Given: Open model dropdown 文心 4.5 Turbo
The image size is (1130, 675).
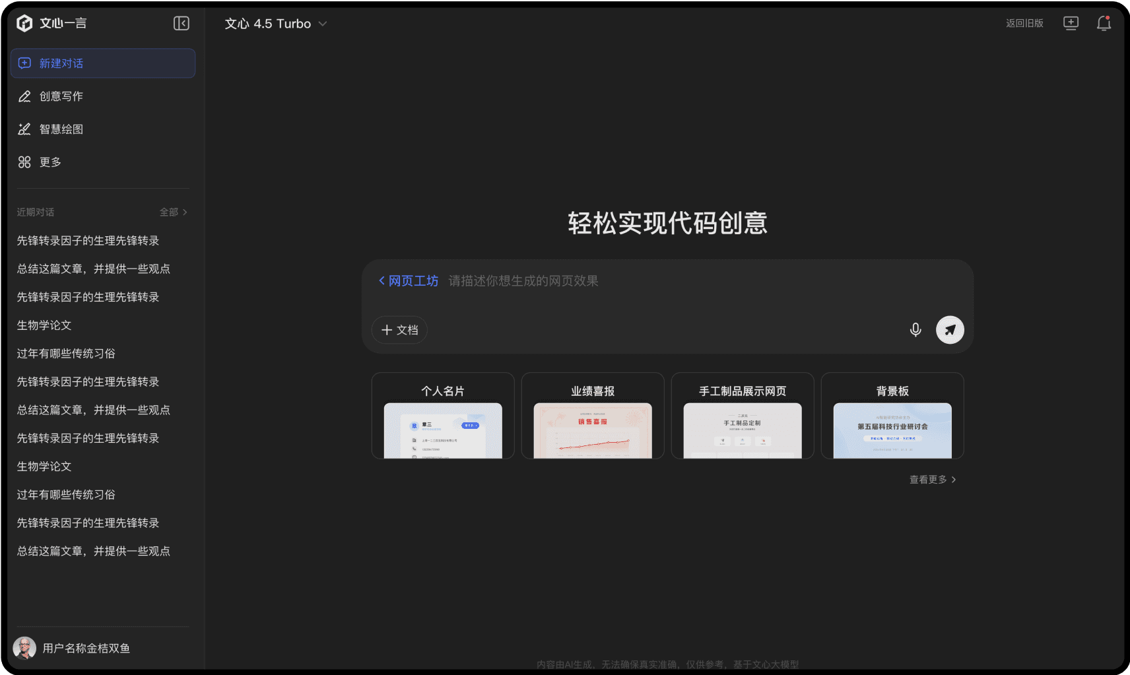Looking at the screenshot, I should point(276,24).
